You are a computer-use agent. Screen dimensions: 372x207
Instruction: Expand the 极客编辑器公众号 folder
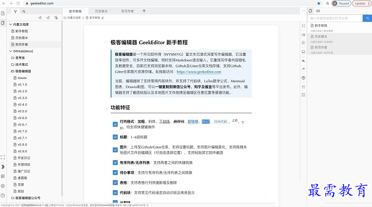26,198
